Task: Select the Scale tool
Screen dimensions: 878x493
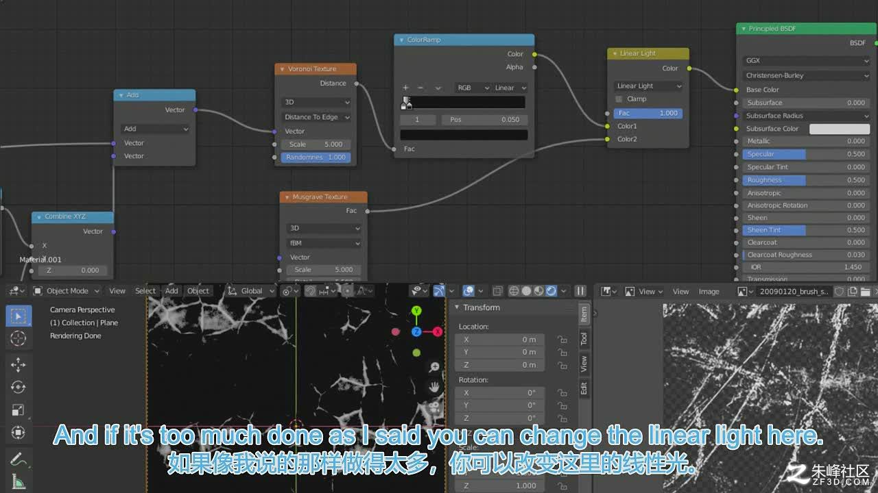Action: click(x=19, y=410)
